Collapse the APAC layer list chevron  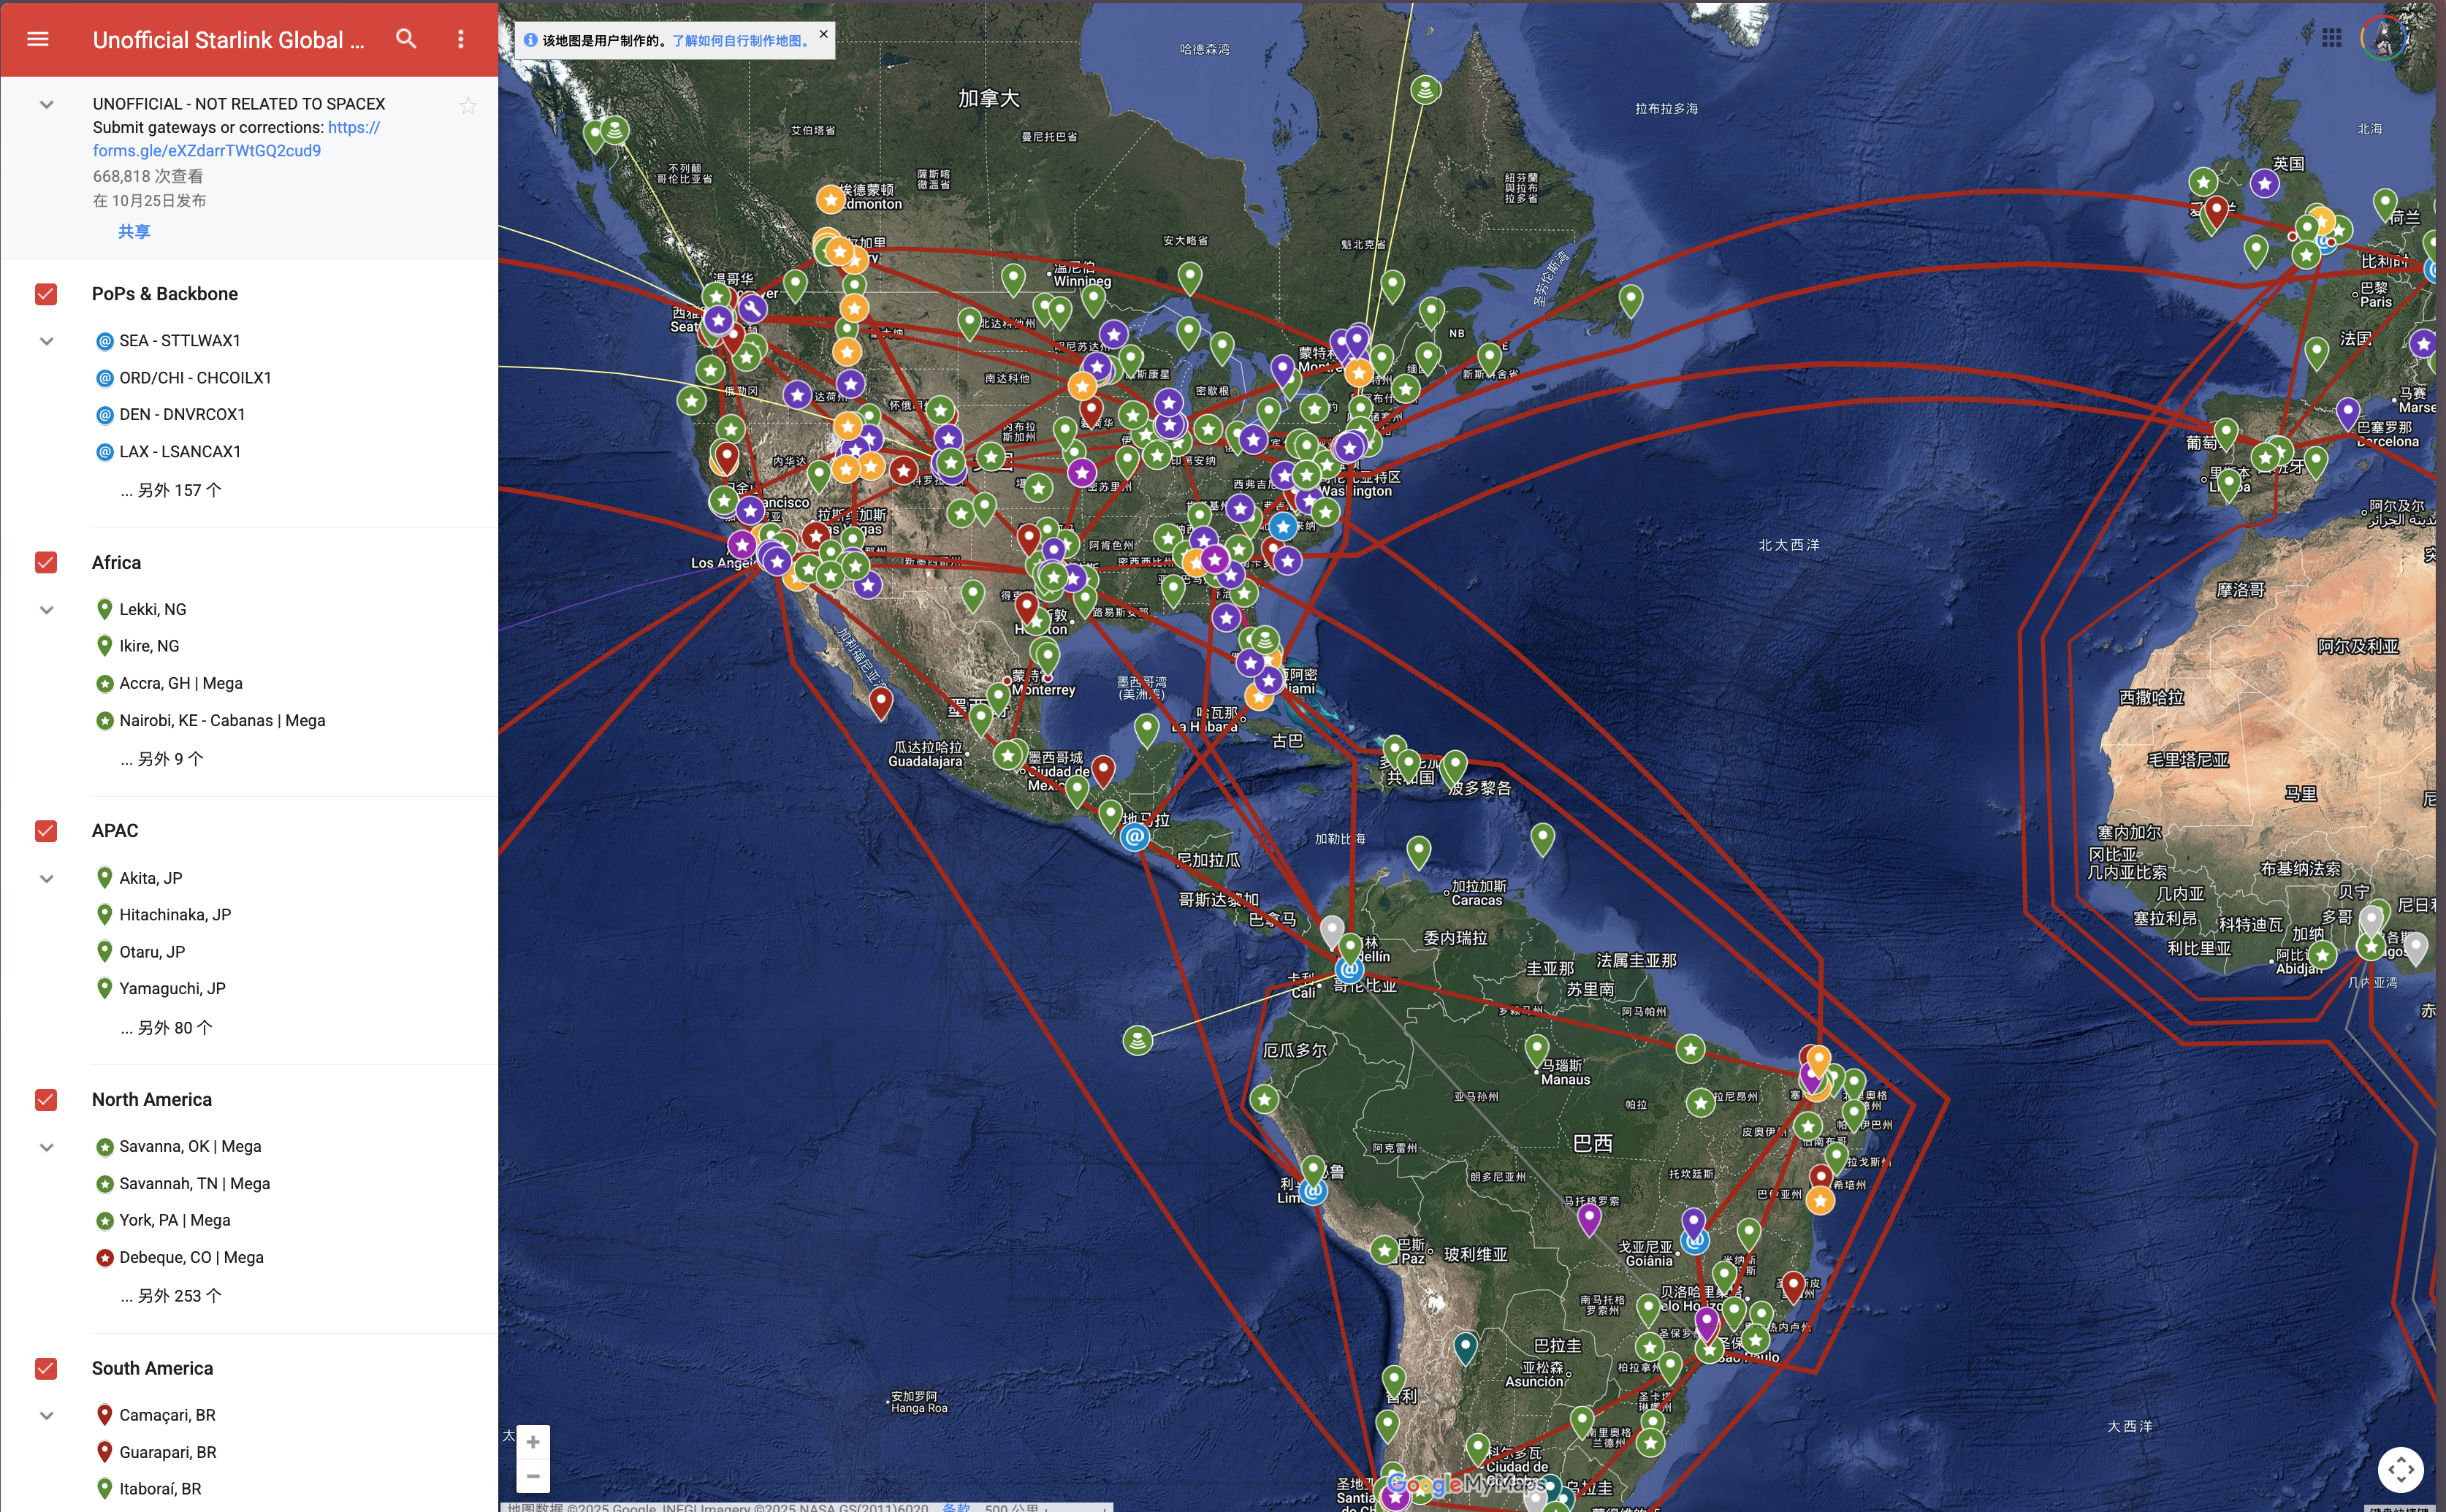46,878
